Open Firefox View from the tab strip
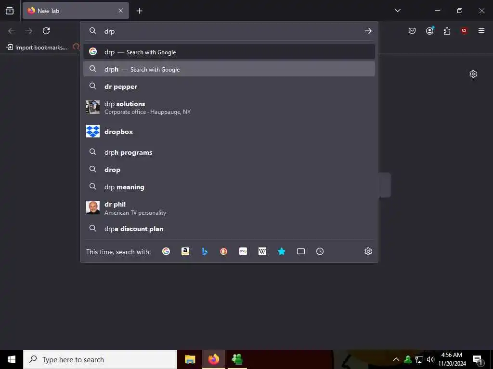This screenshot has width=493, height=369. click(x=10, y=11)
